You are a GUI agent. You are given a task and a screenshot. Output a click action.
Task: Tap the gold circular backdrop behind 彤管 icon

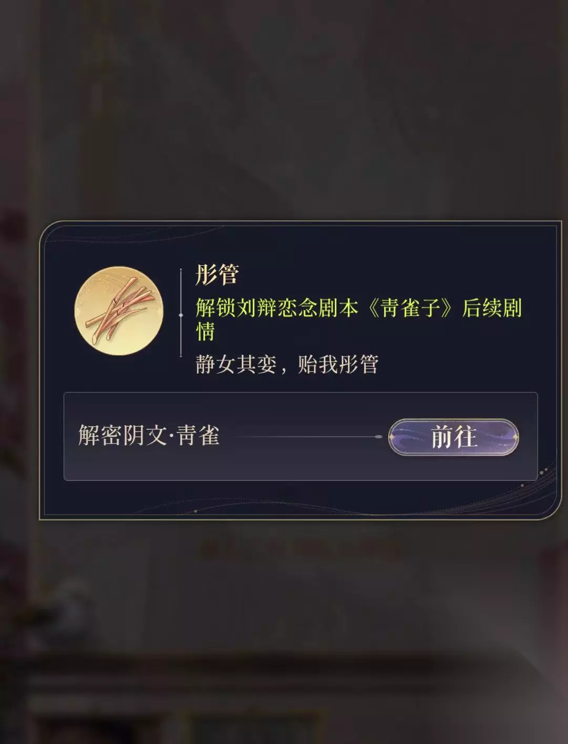(x=119, y=311)
